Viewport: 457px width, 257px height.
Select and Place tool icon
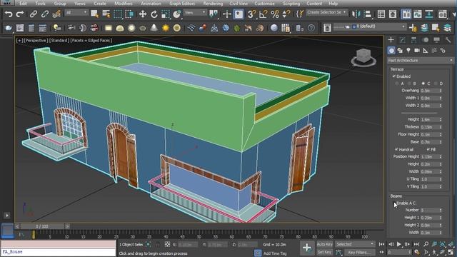pyautogui.click(x=177, y=14)
